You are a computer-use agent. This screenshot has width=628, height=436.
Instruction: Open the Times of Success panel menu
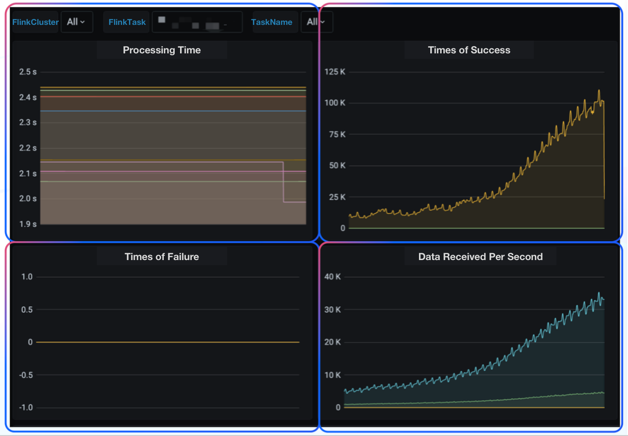(469, 50)
